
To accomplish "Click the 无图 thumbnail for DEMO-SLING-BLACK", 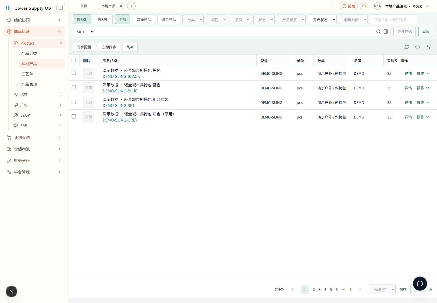I will (89, 73).
